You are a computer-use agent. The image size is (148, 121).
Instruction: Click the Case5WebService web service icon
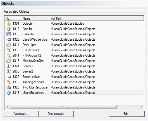pyautogui.click(x=9, y=39)
